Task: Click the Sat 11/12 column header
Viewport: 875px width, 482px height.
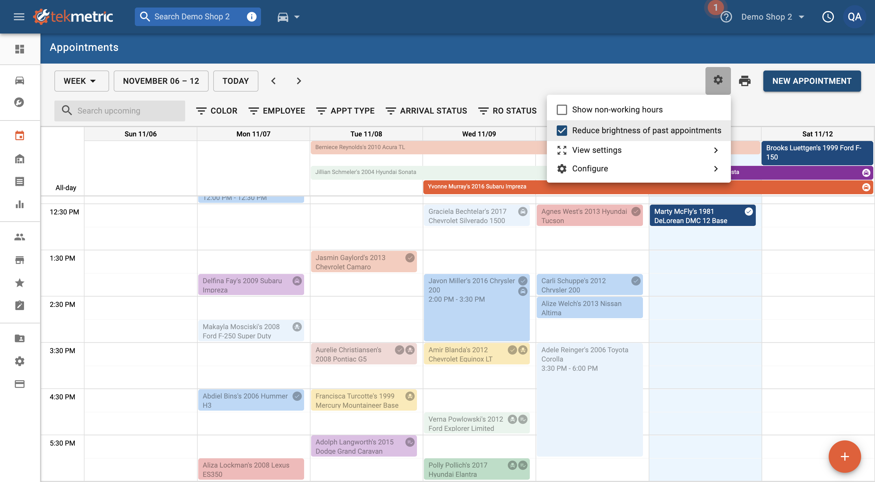Action: [817, 134]
